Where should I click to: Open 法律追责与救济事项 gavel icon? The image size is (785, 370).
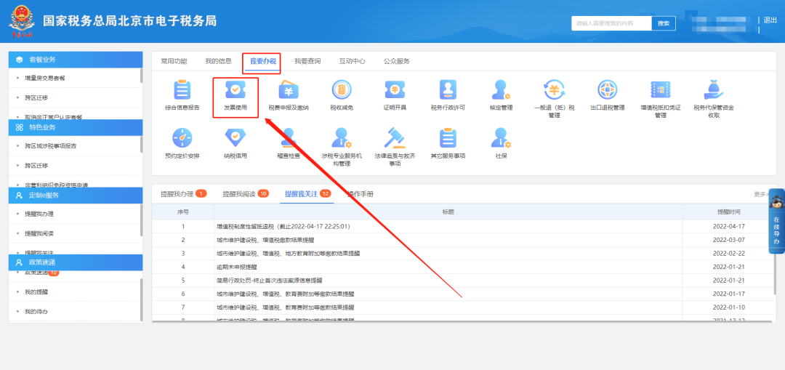395,140
